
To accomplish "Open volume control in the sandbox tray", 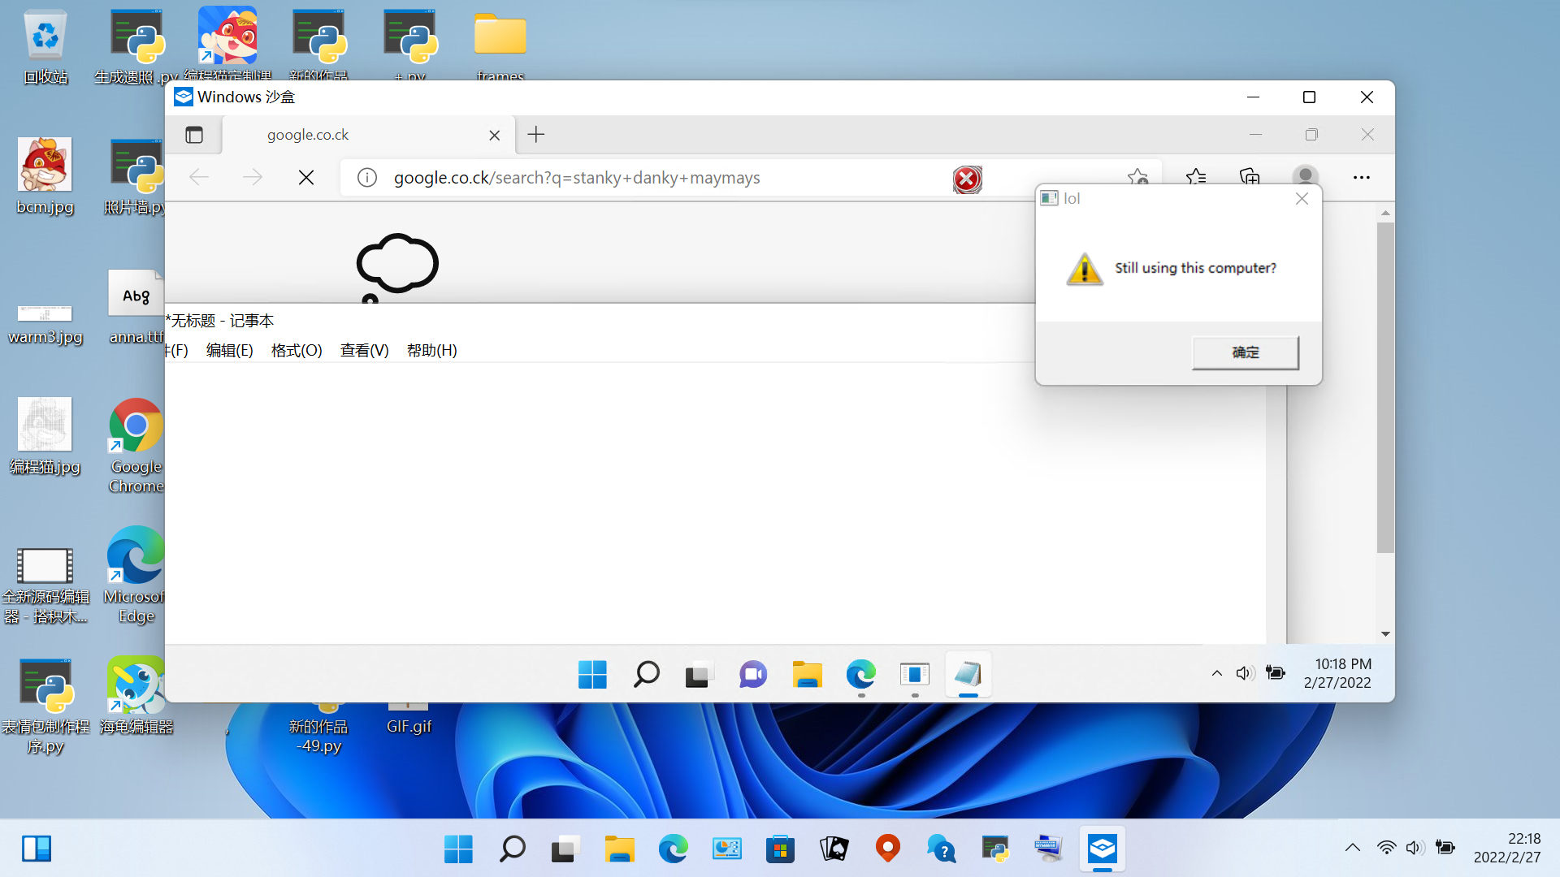I will (x=1245, y=673).
